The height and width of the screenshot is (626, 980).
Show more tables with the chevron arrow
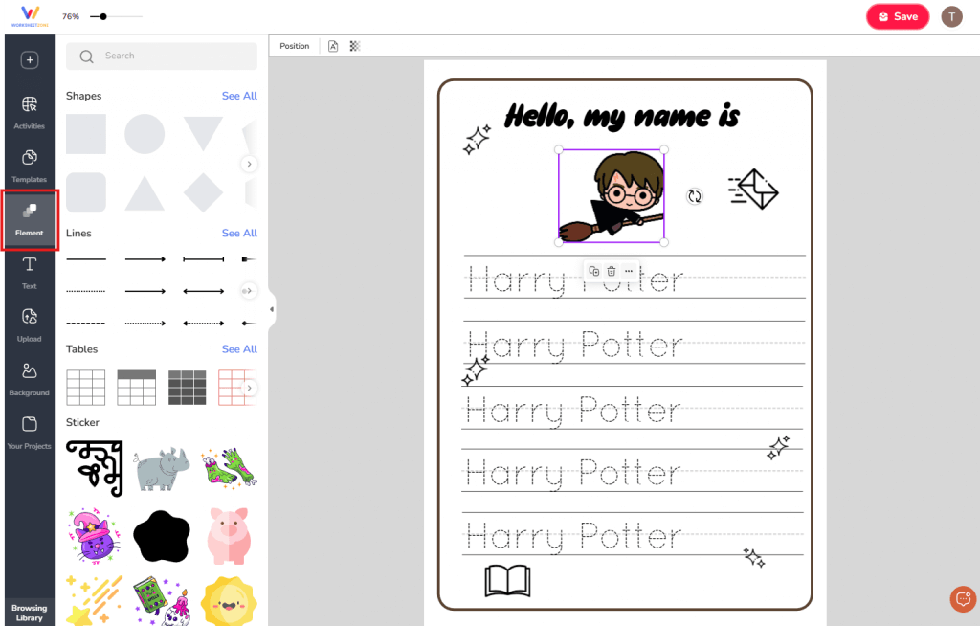coord(249,389)
